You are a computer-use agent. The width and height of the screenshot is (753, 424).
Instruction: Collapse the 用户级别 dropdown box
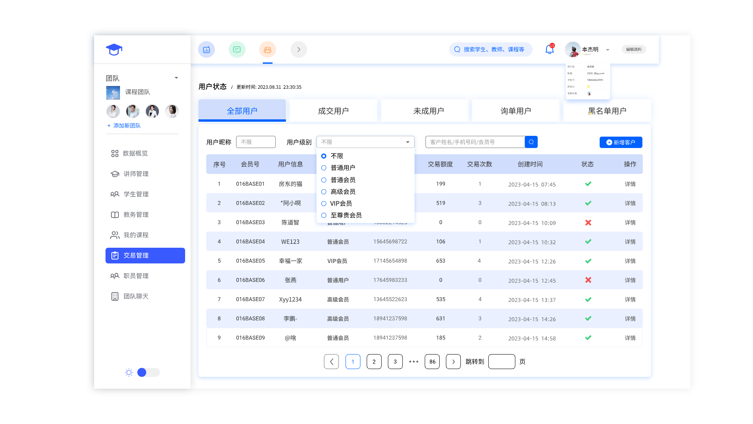pyautogui.click(x=407, y=142)
